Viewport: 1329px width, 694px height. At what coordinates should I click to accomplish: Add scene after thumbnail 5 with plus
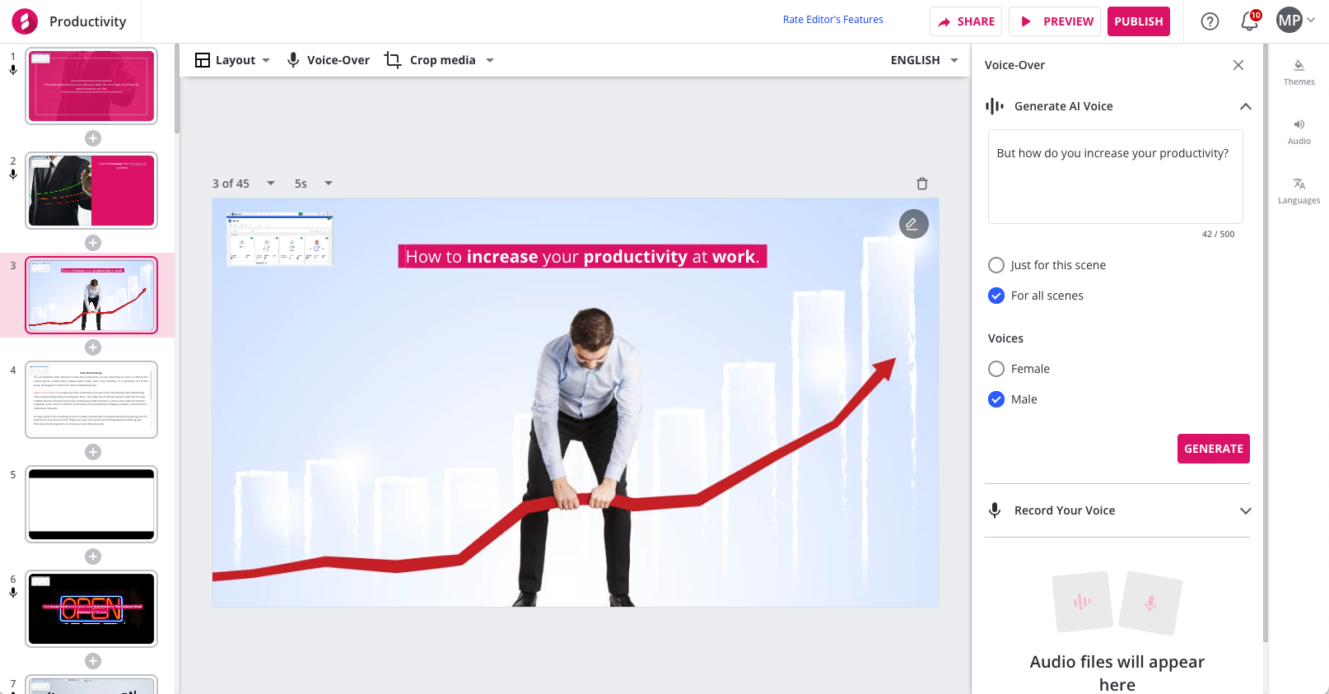[x=93, y=557]
